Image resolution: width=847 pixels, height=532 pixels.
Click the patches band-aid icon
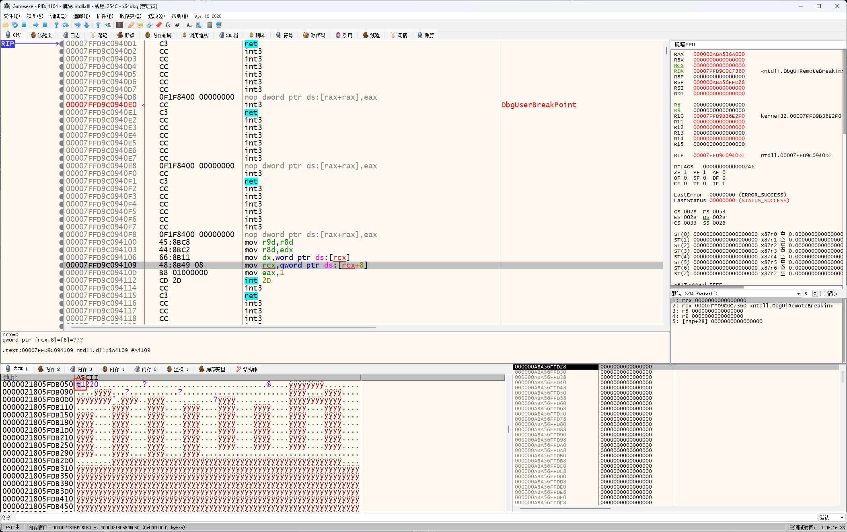[131, 25]
